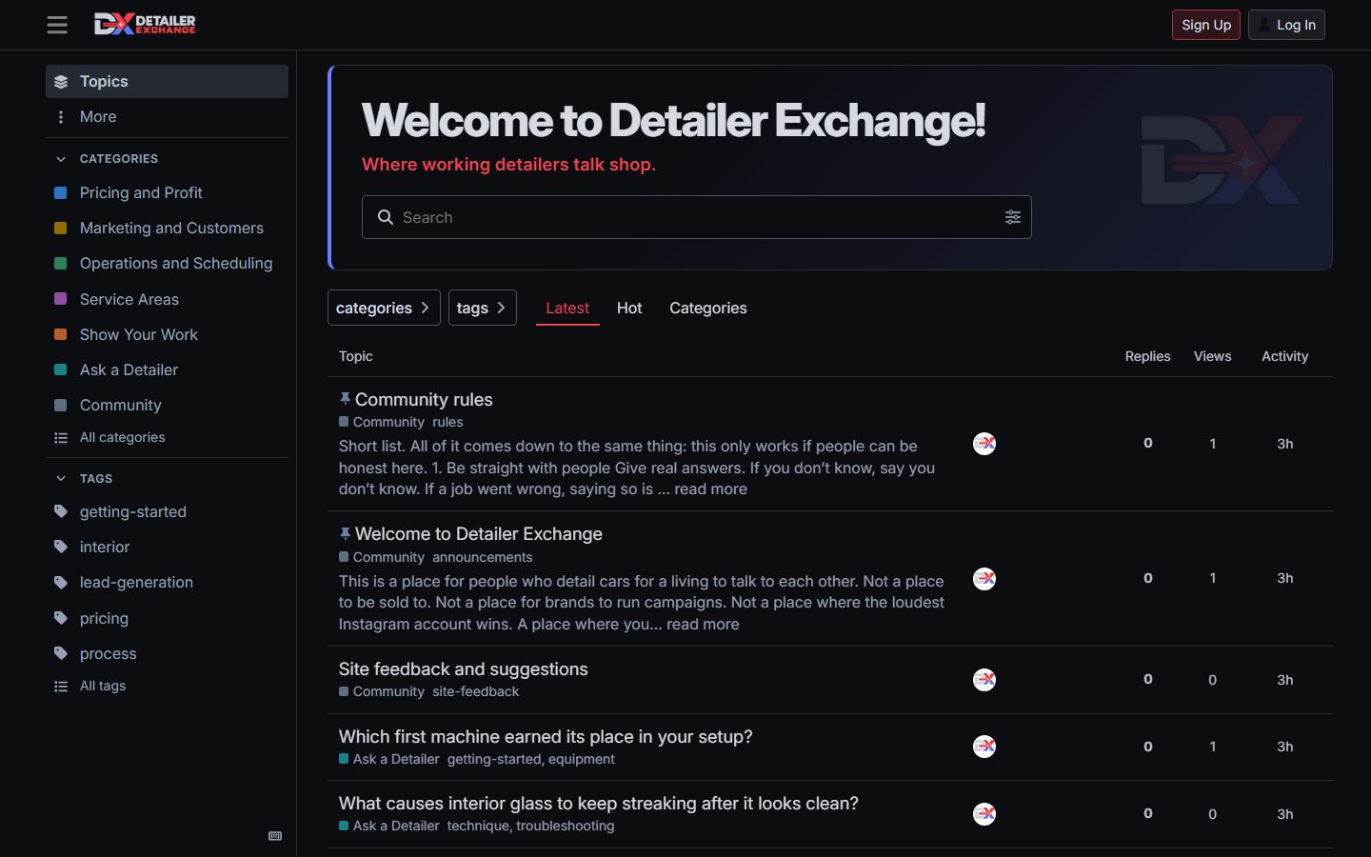
Task: Open the Detailer Exchange logo home link
Action: (x=145, y=24)
